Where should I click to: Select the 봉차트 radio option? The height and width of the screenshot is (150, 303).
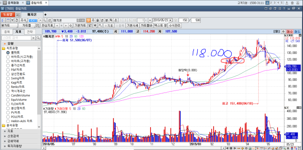coord(8,53)
